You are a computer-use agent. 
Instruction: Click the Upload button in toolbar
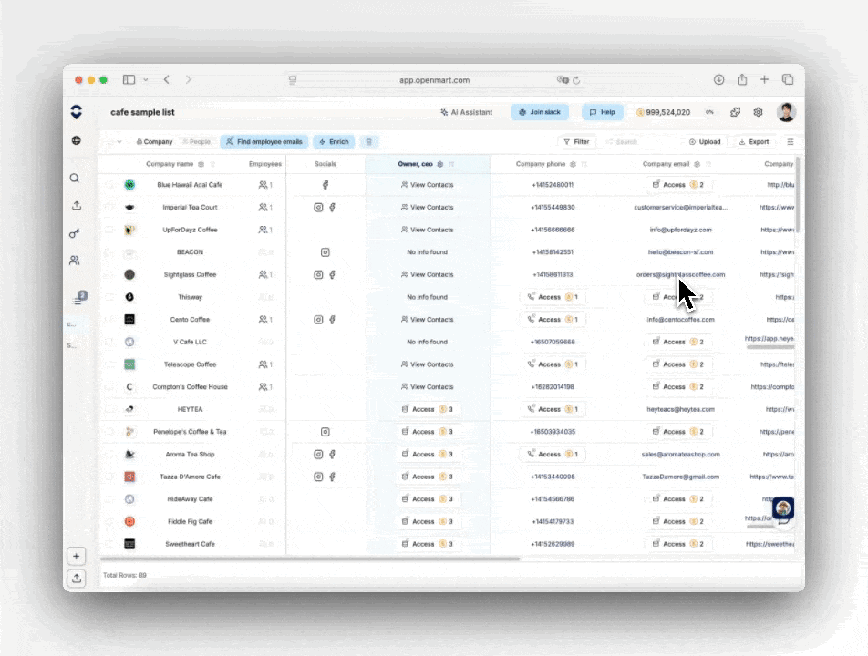click(705, 142)
